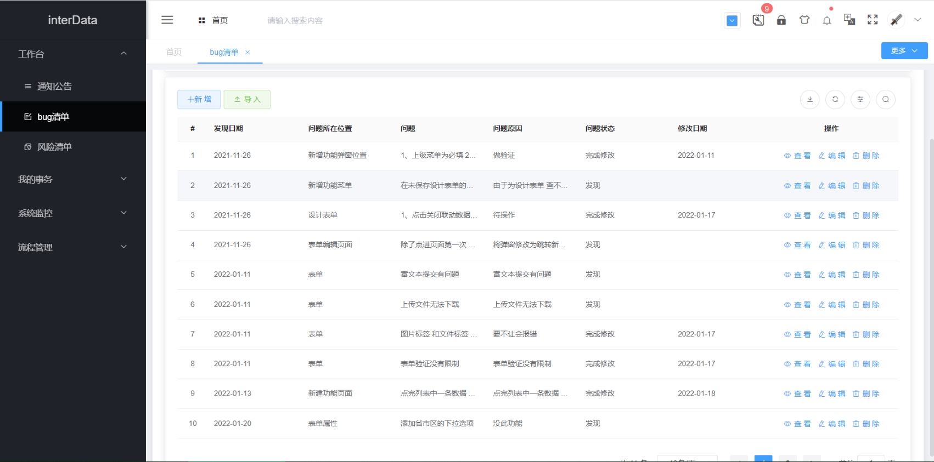This screenshot has height=462, width=934.
Task: Open the user avatar dropdown arrow
Action: click(918, 20)
